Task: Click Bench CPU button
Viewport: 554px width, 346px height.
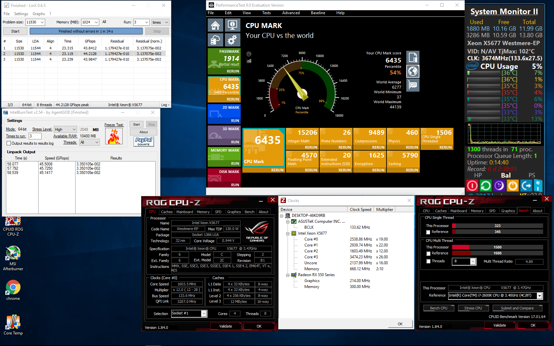Action: 439,308
